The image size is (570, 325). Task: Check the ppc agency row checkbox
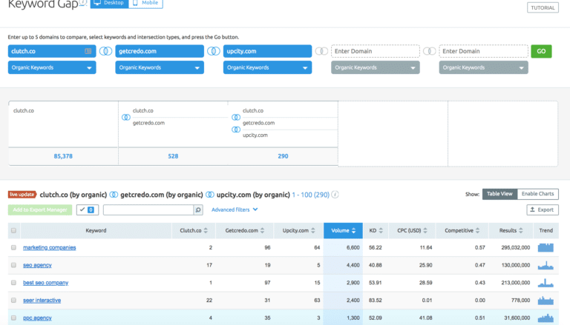tap(14, 318)
